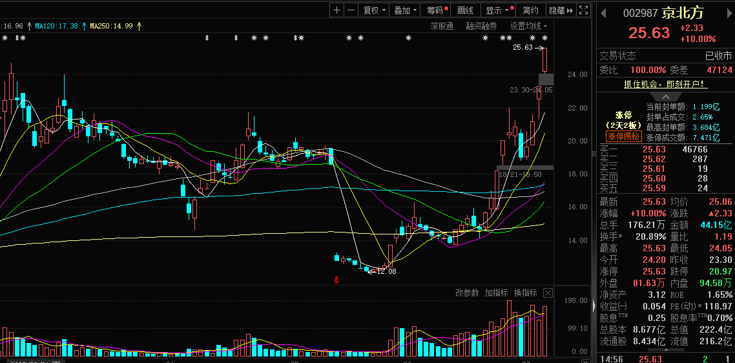This screenshot has width=735, height=363.
Task: Click the rightmost star event marker
Action: [x=544, y=37]
